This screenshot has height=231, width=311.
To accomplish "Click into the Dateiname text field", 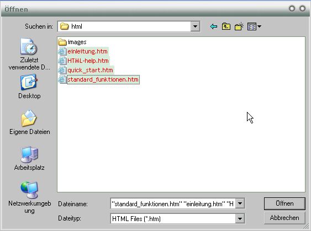I will (173, 203).
